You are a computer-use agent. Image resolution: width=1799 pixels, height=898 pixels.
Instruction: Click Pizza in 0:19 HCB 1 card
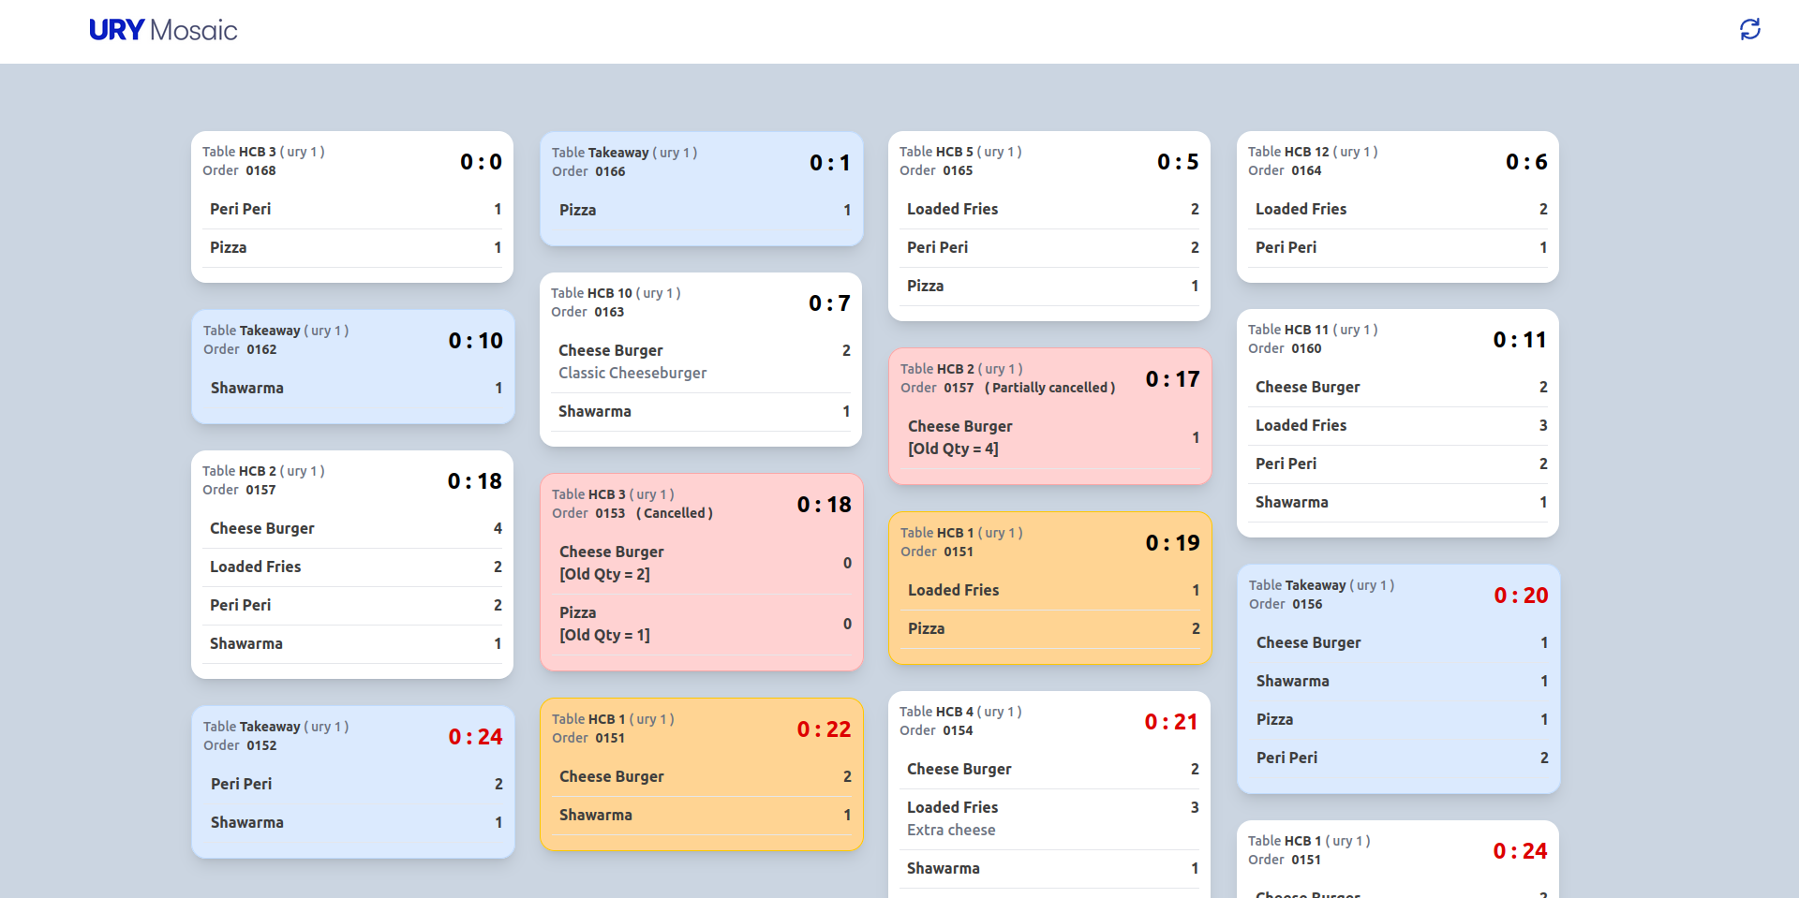click(x=1049, y=628)
